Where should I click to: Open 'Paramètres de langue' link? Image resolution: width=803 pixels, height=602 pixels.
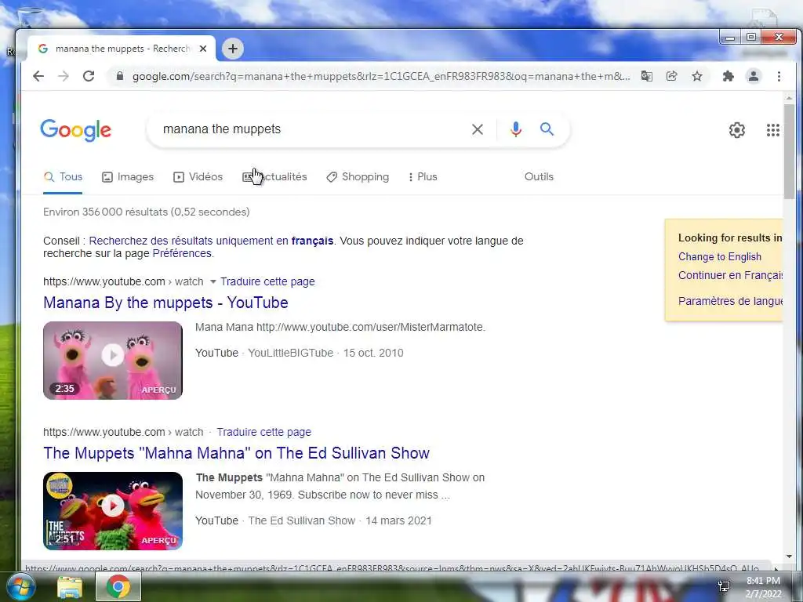click(x=730, y=301)
